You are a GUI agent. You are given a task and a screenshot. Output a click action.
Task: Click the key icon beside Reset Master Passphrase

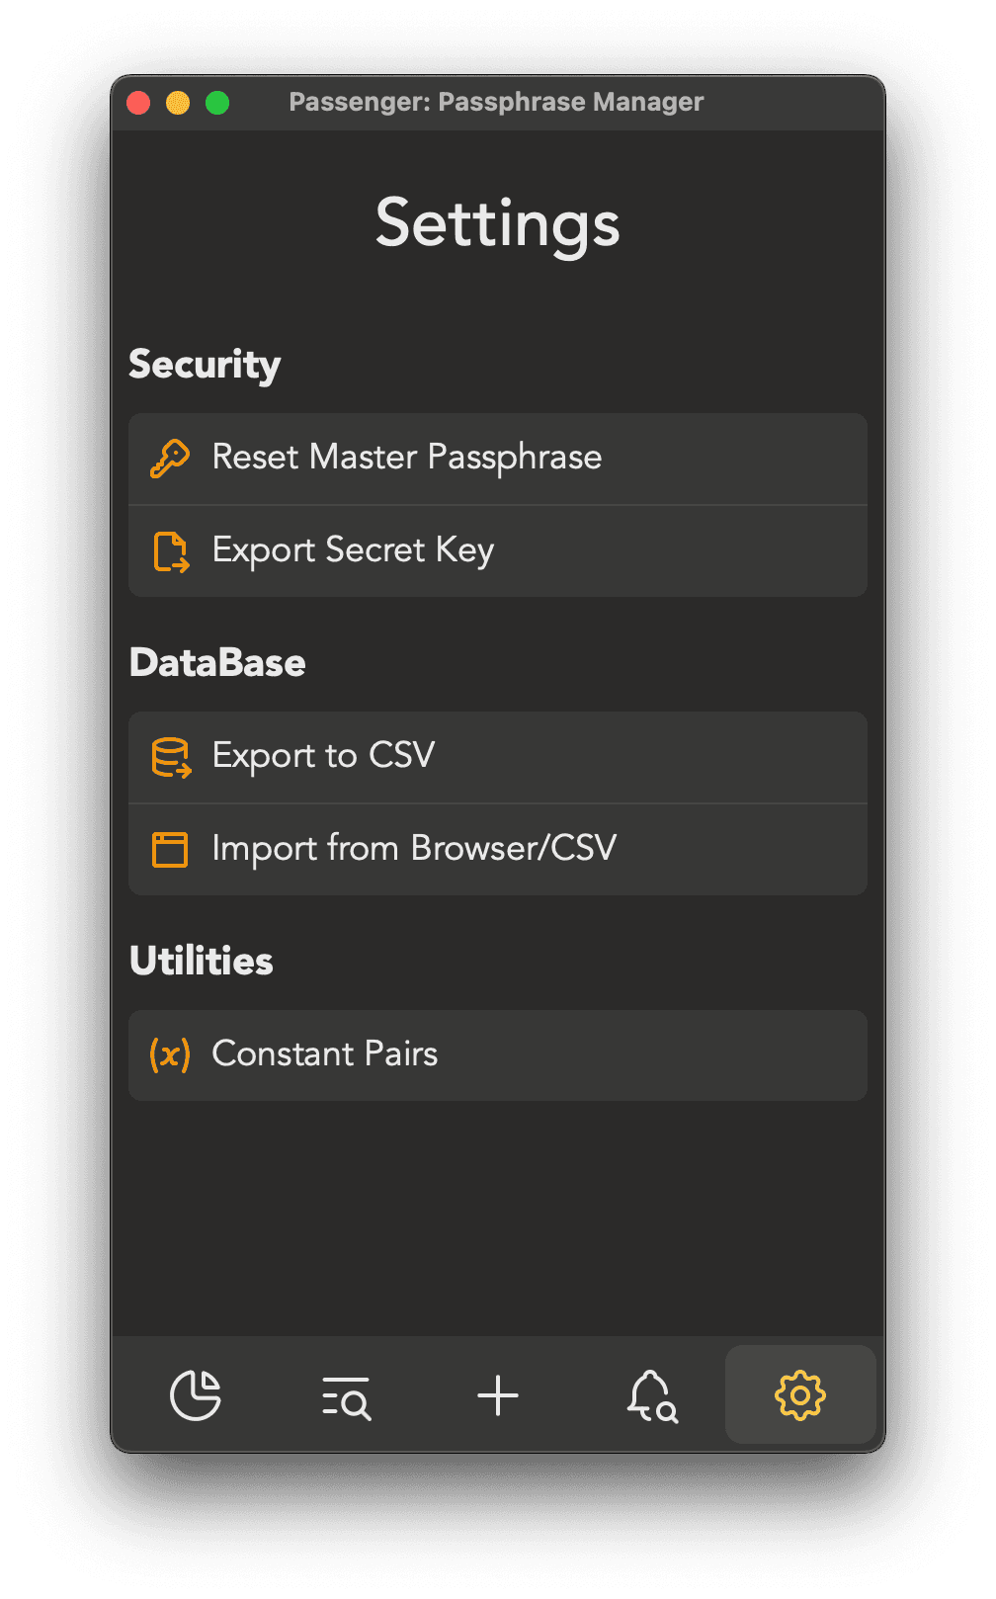(x=170, y=459)
